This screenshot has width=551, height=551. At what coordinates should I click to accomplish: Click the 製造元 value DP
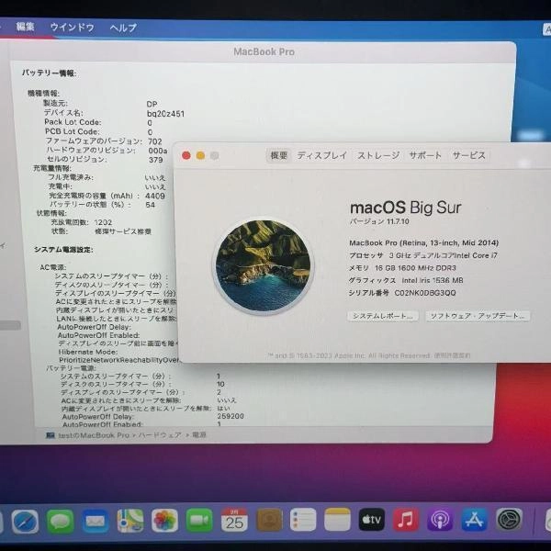(x=152, y=105)
